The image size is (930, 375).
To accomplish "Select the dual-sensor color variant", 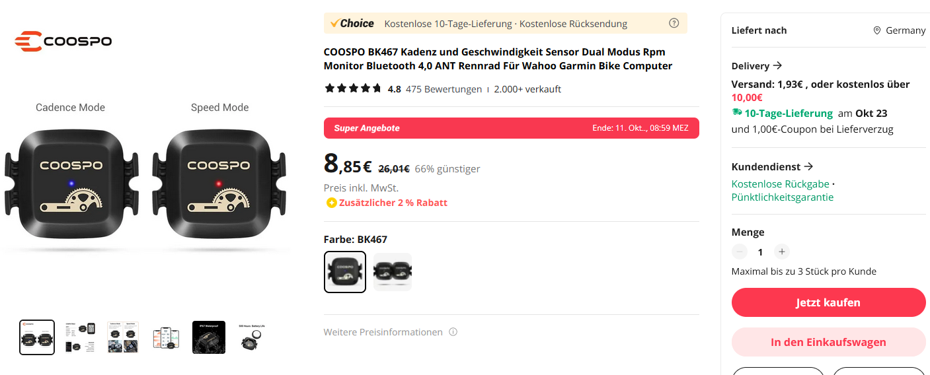I will tap(392, 271).
